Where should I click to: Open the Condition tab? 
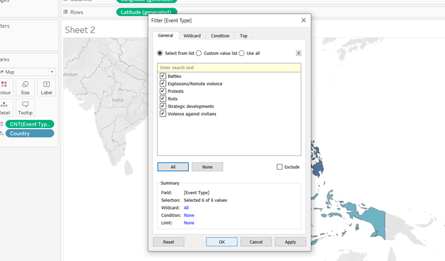coord(220,36)
